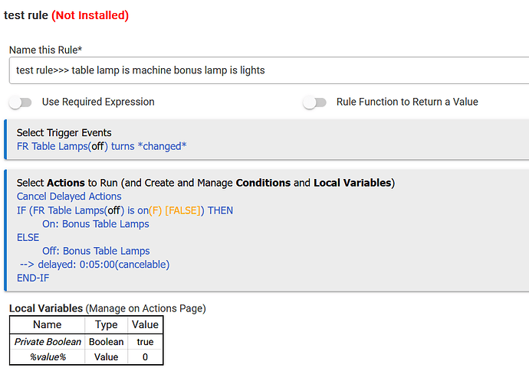The image size is (529, 371).
Task: Click the trigger line ending in turns *changed*
Action: click(x=101, y=146)
